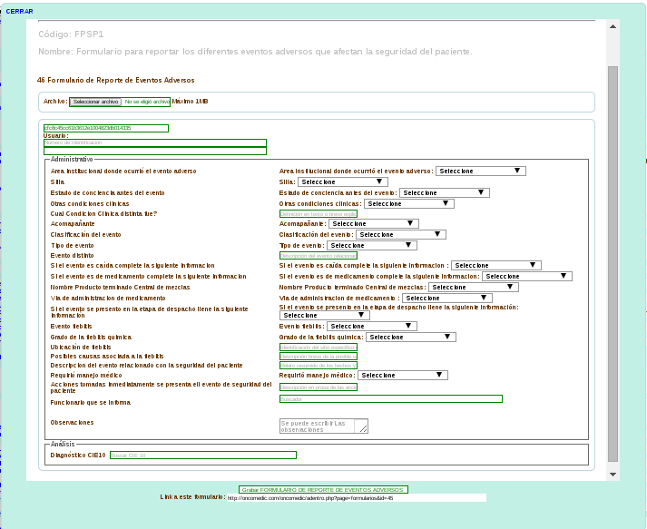This screenshot has height=529, width=647.
Task: Select the Tipo de evento dropdown
Action: [x=371, y=245]
